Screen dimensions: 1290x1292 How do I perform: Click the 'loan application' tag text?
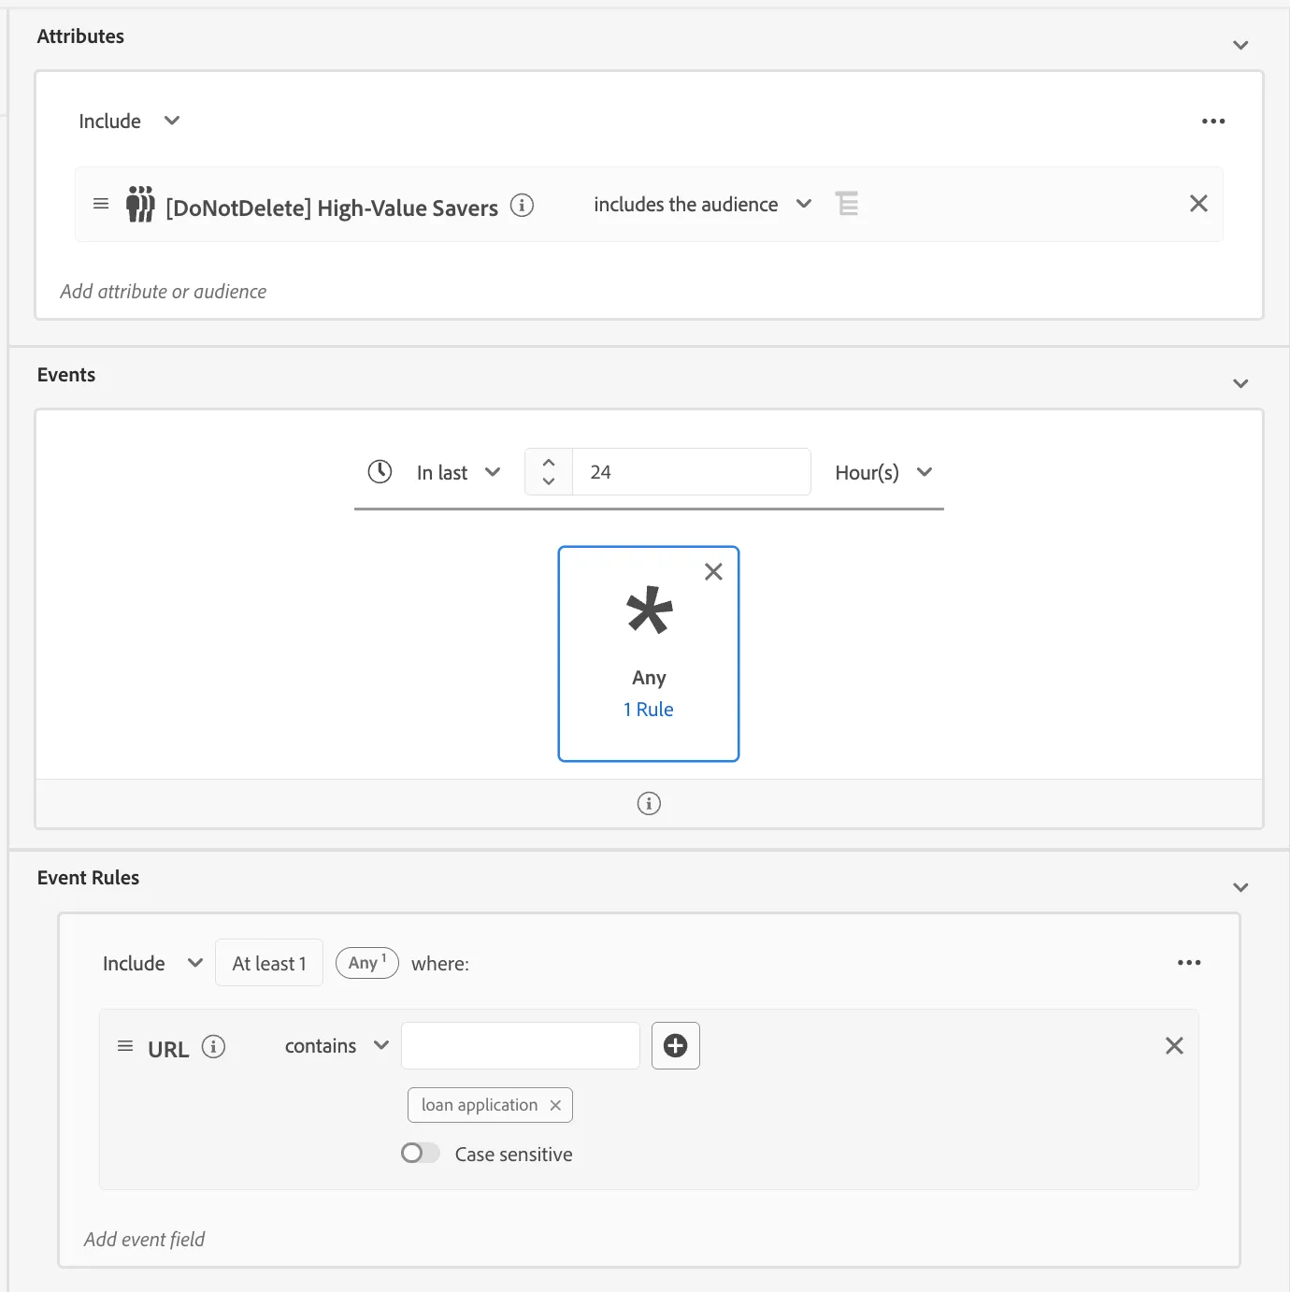click(x=480, y=1105)
